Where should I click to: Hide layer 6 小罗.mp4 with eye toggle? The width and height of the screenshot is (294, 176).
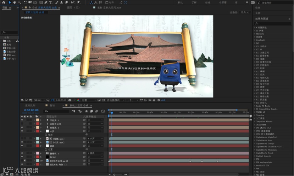click(x=22, y=142)
